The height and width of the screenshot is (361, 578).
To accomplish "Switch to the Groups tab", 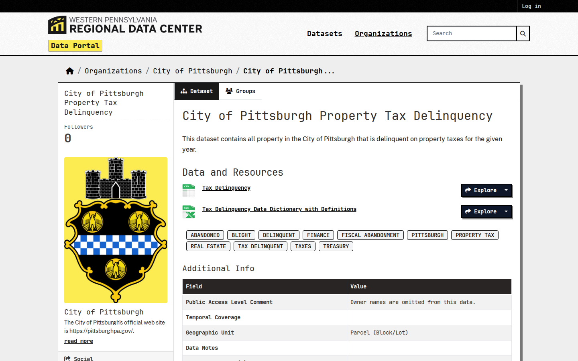I will [x=240, y=91].
